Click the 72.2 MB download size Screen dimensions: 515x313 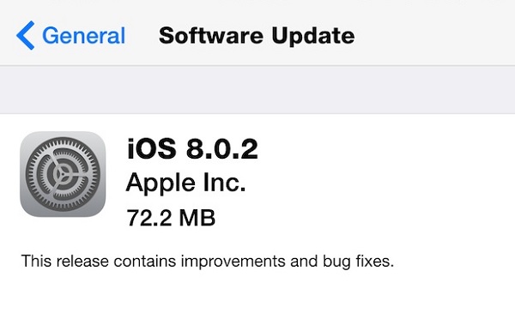pyautogui.click(x=171, y=218)
